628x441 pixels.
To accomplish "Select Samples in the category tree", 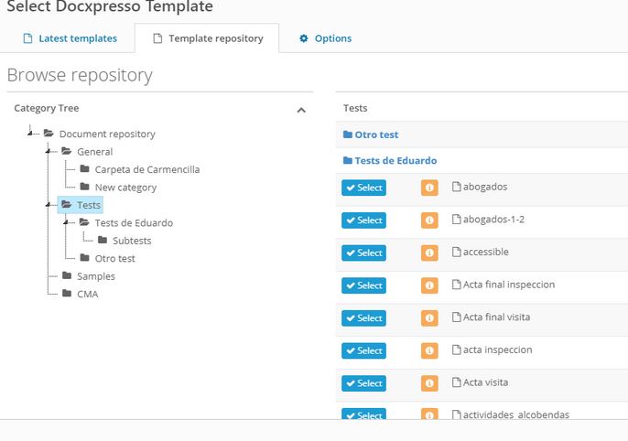I will pos(96,276).
